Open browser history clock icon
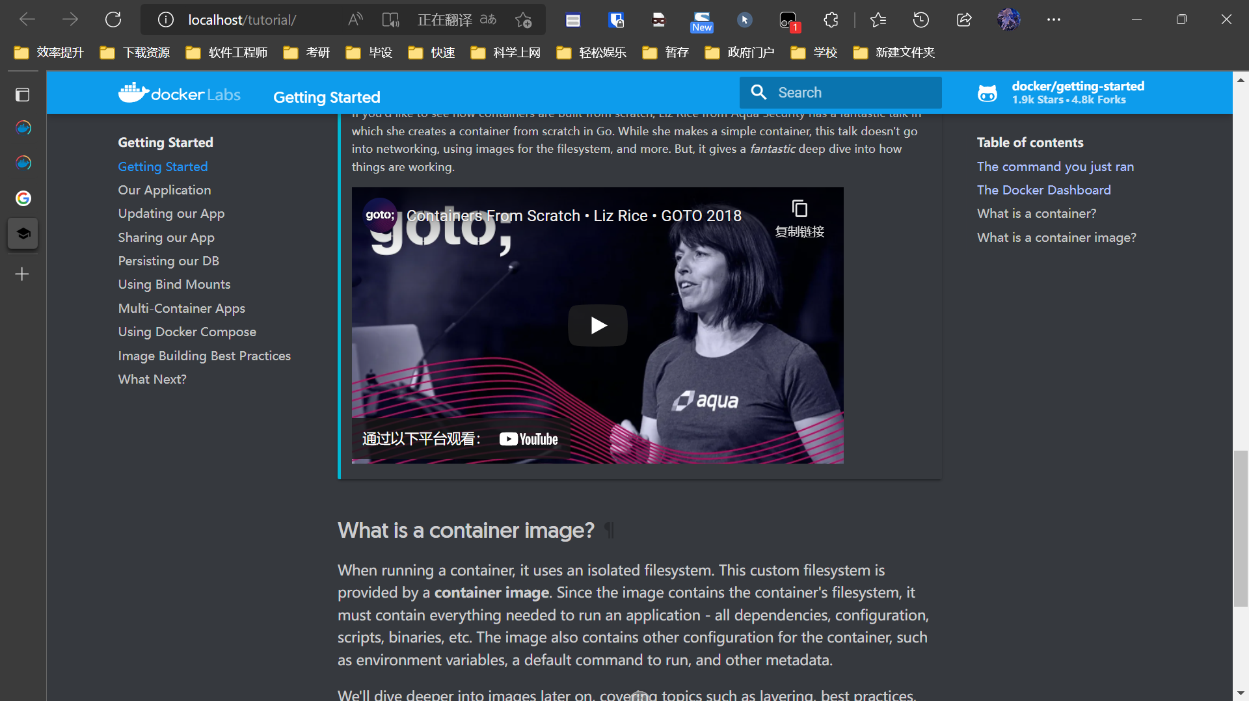The width and height of the screenshot is (1249, 701). tap(920, 20)
